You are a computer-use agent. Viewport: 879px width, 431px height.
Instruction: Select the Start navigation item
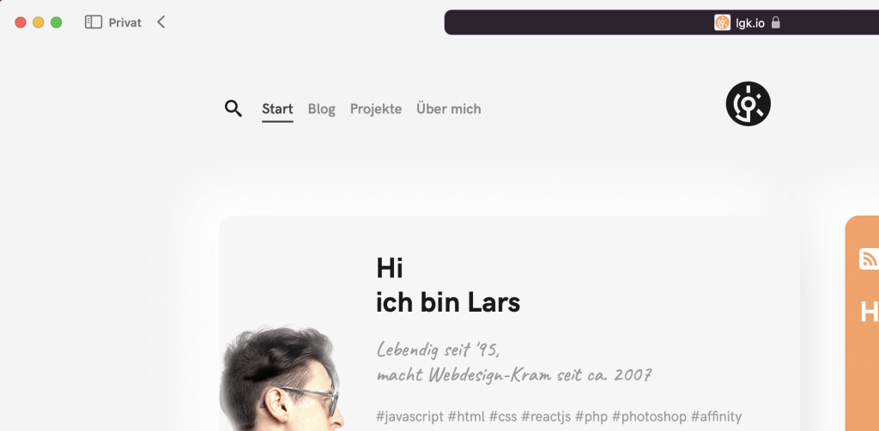click(x=277, y=109)
